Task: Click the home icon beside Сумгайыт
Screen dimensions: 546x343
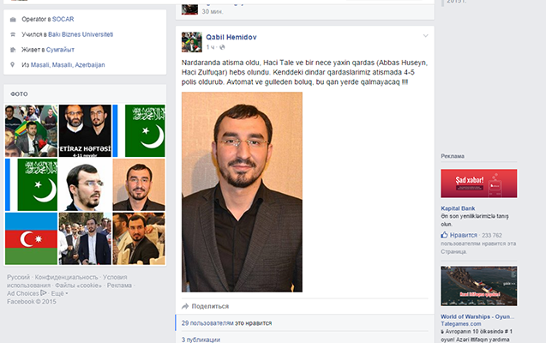Action: pos(13,50)
